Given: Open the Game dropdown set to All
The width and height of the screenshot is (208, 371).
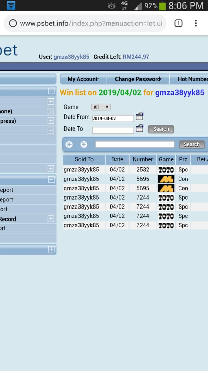Looking at the screenshot, I should (x=101, y=107).
